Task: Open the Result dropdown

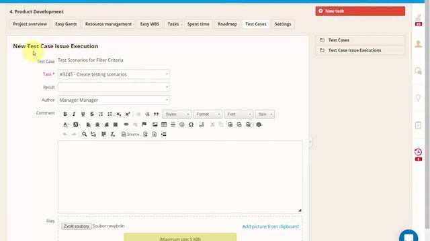Action: click(x=114, y=87)
